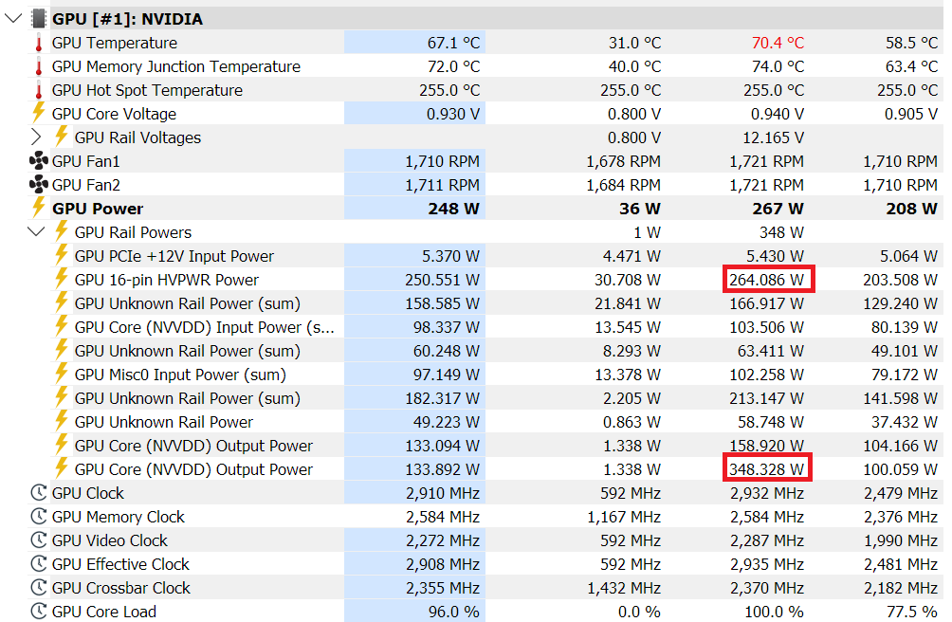Click the thermometer icon beside GPU Temperature
This screenshot has width=952, height=622.
39,43
